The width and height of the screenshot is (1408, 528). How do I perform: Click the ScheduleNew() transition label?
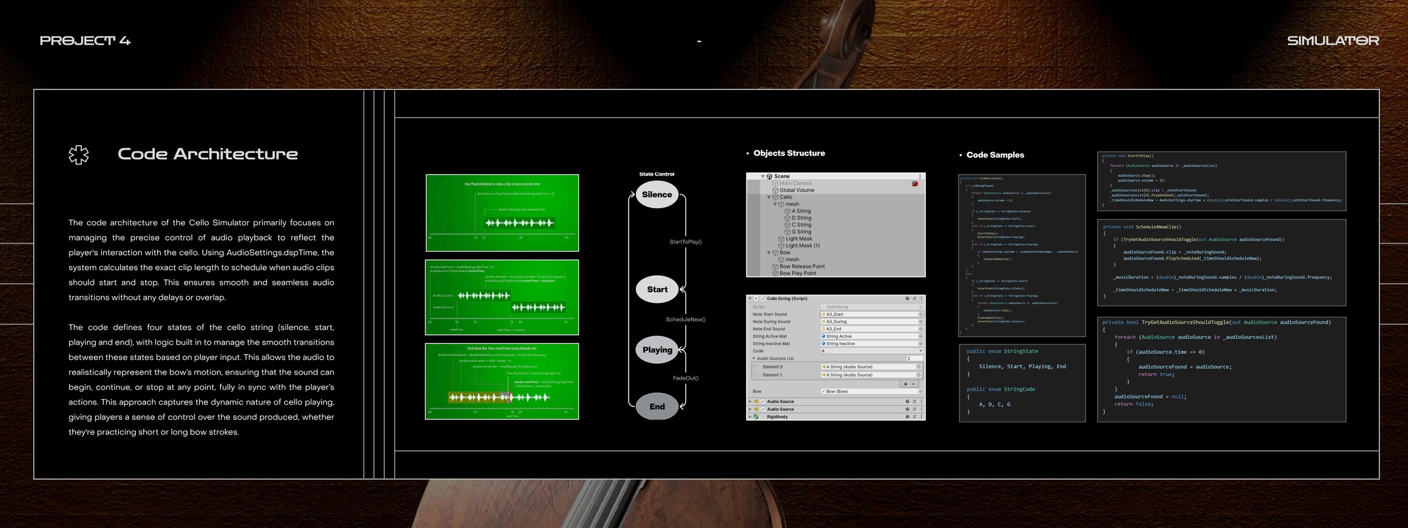click(685, 320)
